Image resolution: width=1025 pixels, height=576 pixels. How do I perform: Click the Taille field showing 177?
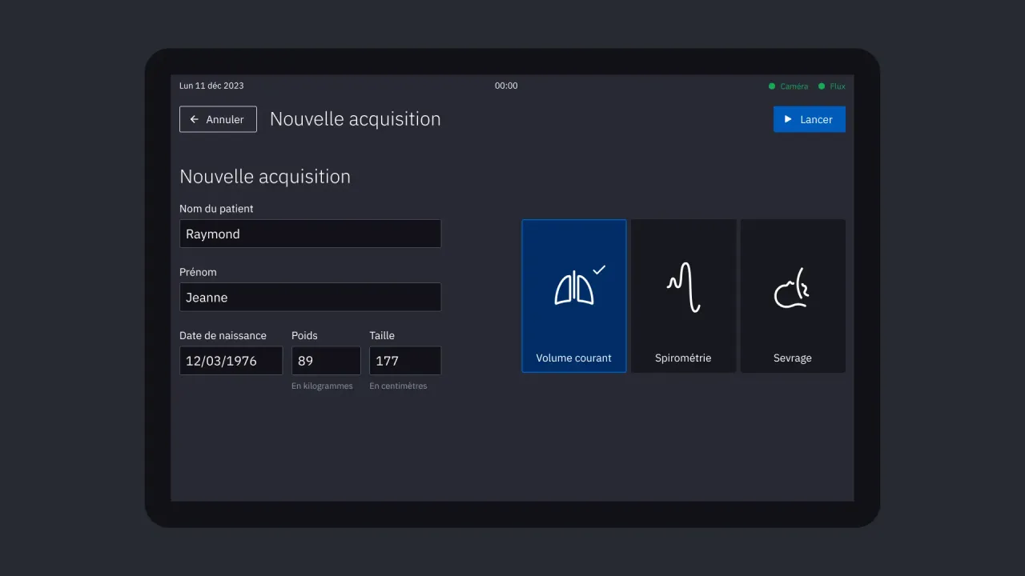(x=404, y=361)
